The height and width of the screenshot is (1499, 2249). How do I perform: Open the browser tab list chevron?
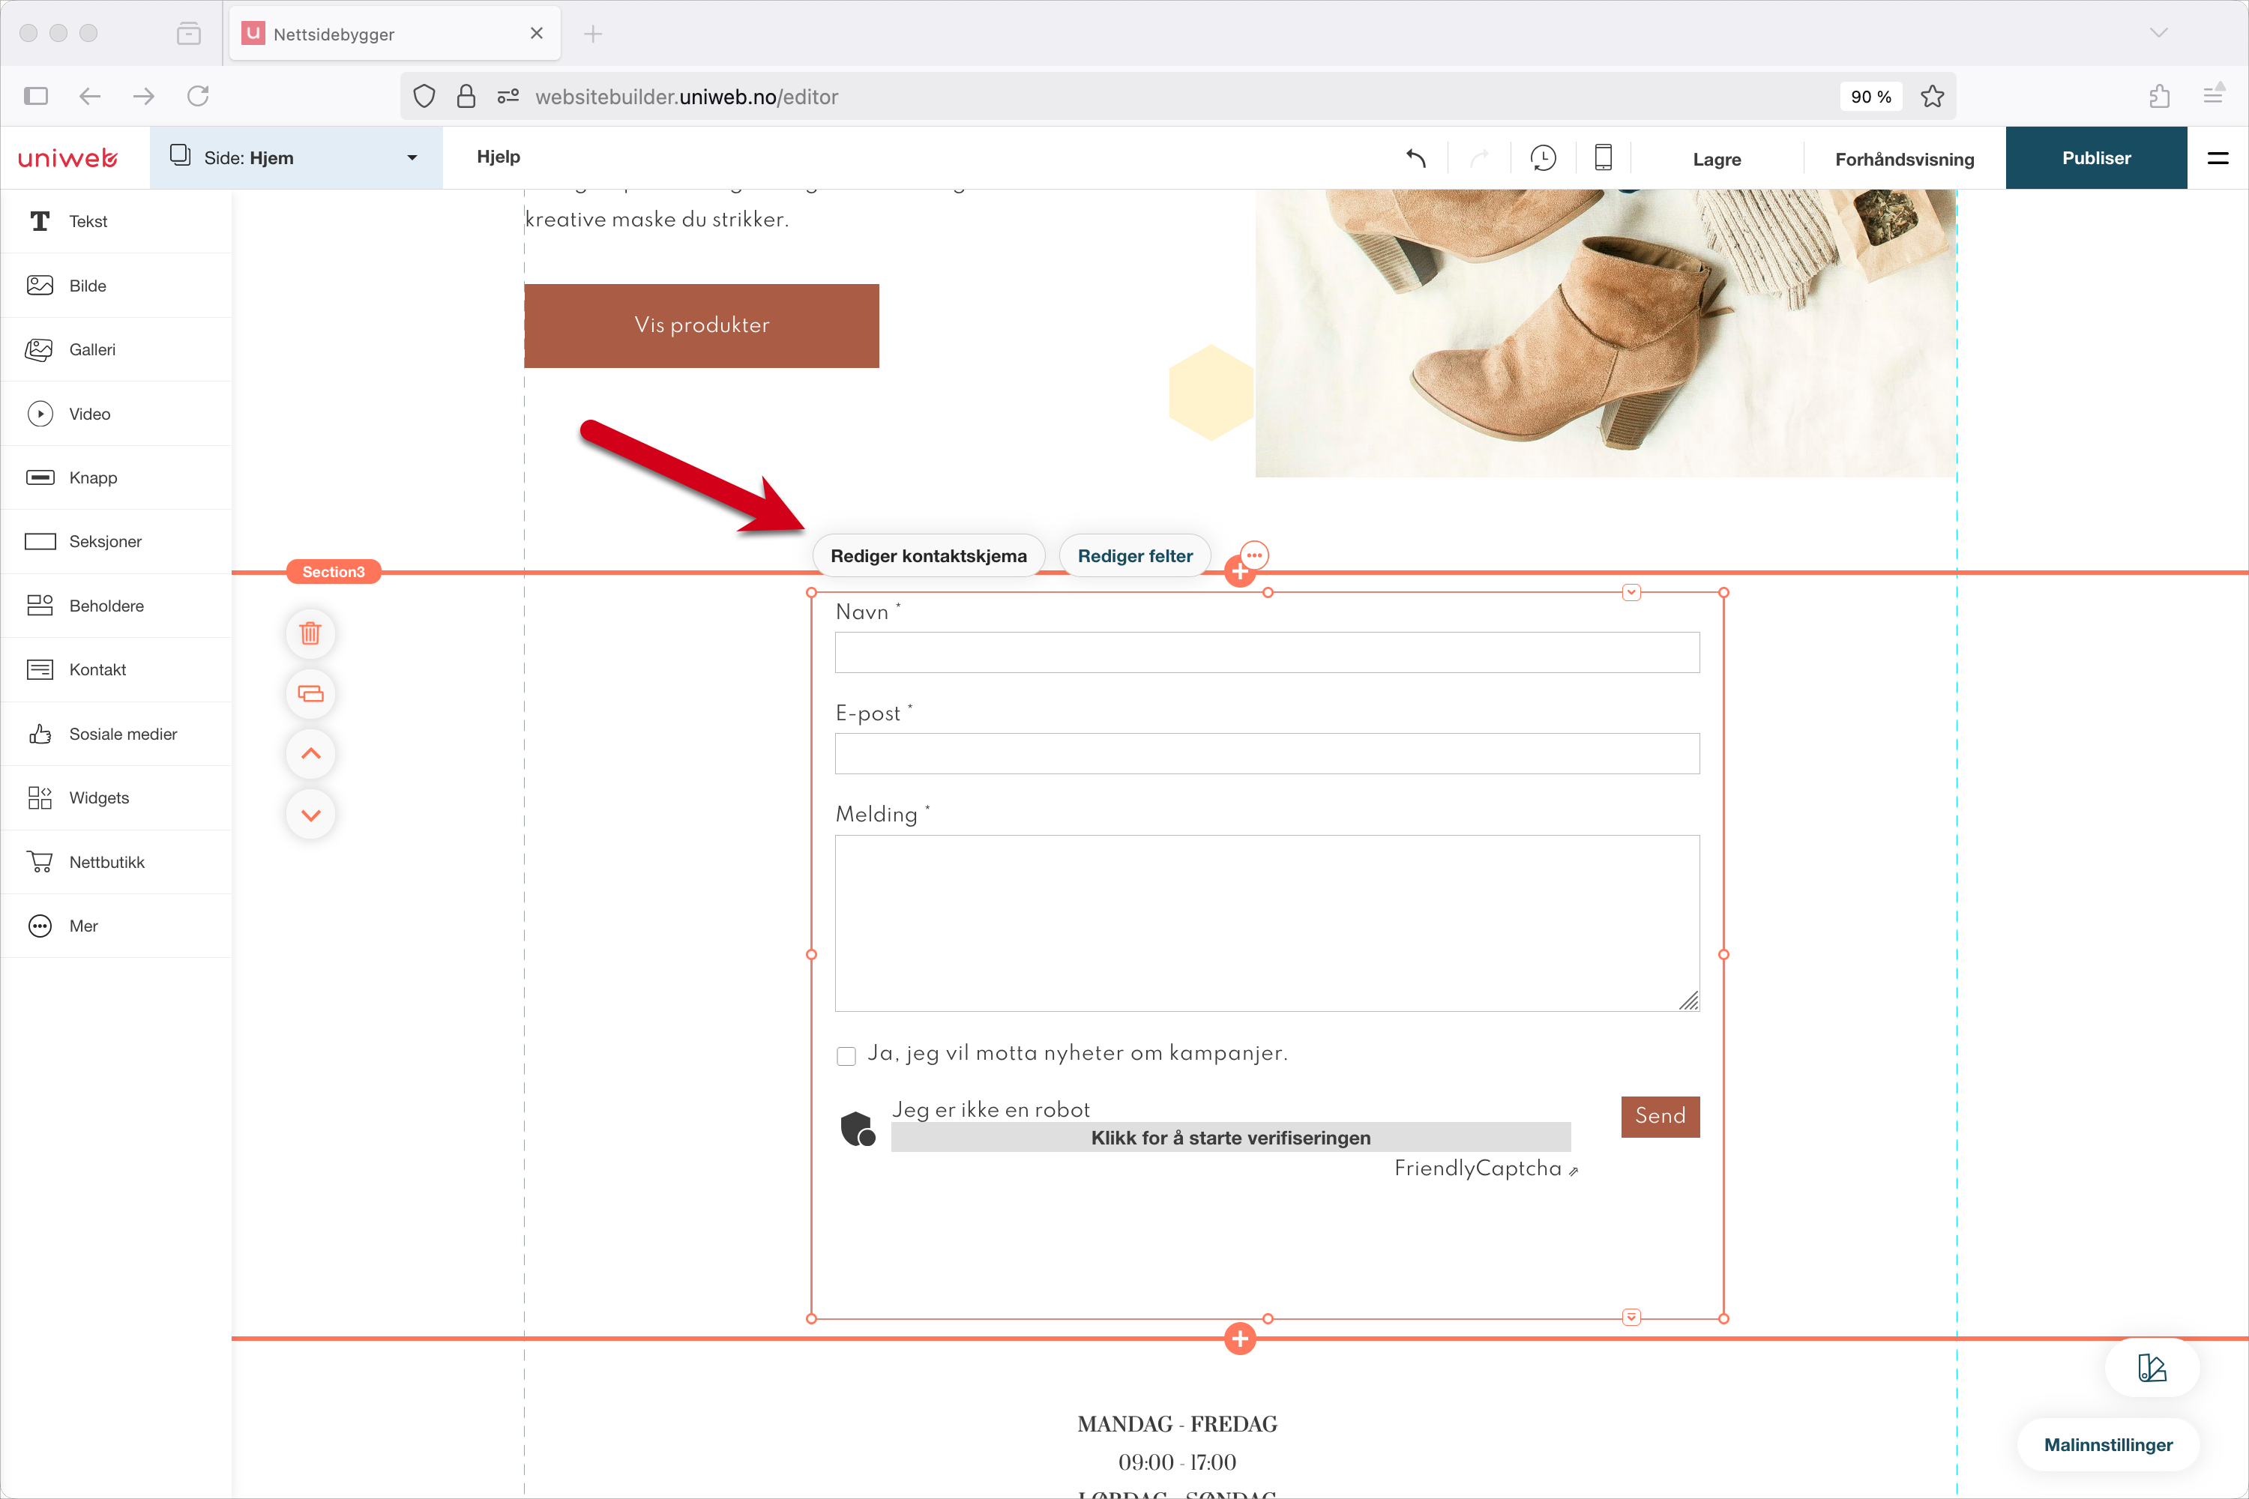click(2158, 34)
